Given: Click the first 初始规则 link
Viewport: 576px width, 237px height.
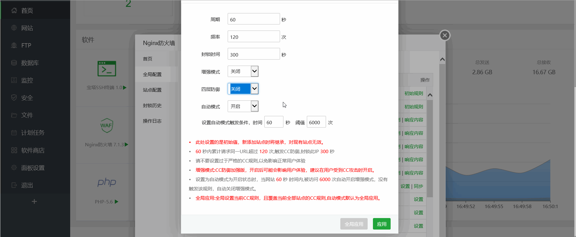Looking at the screenshot, I should coord(414,93).
